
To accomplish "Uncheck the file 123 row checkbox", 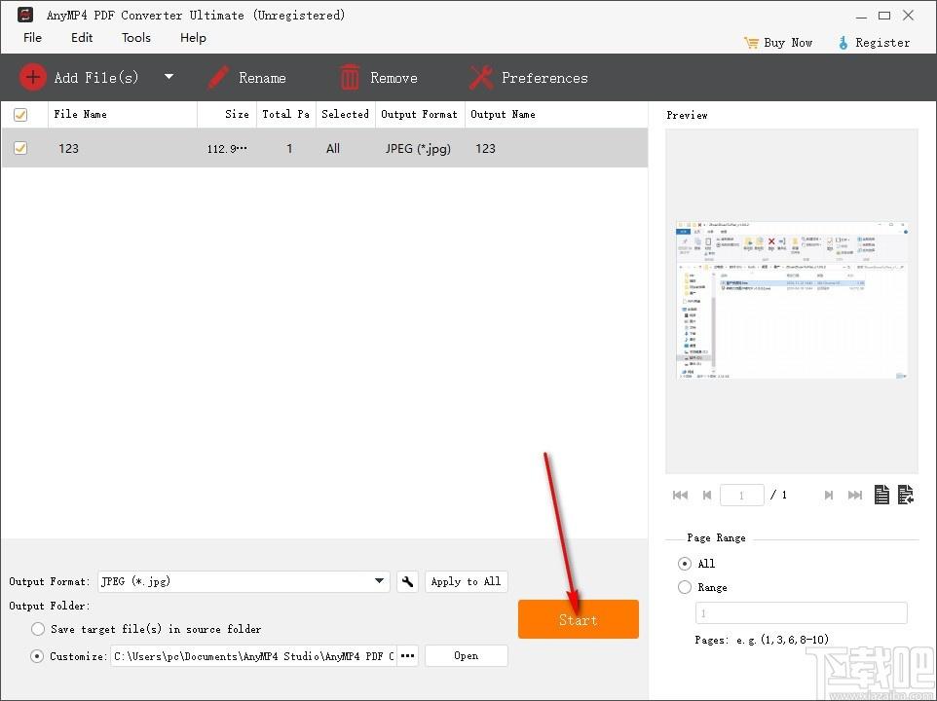I will coord(20,147).
